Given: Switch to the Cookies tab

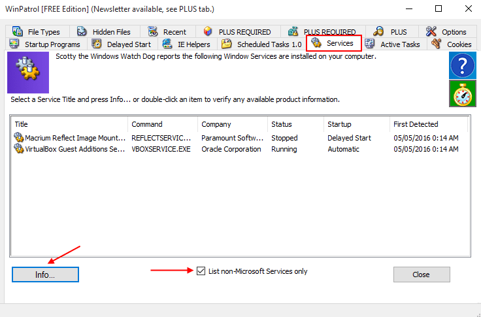Looking at the screenshot, I should pyautogui.click(x=452, y=44).
